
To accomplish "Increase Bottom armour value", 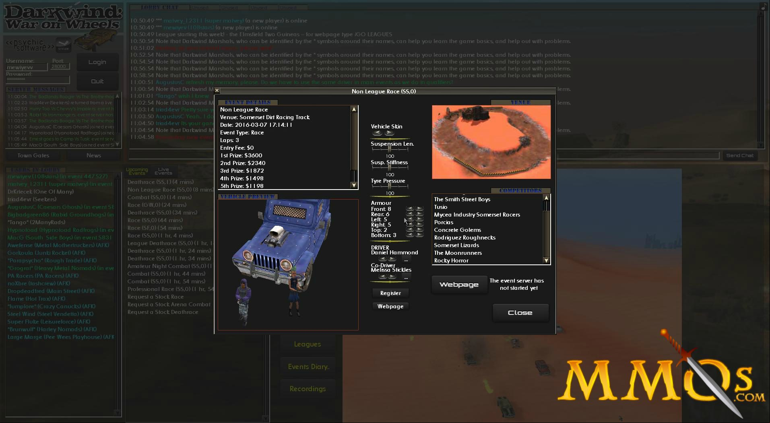I will pyautogui.click(x=419, y=235).
